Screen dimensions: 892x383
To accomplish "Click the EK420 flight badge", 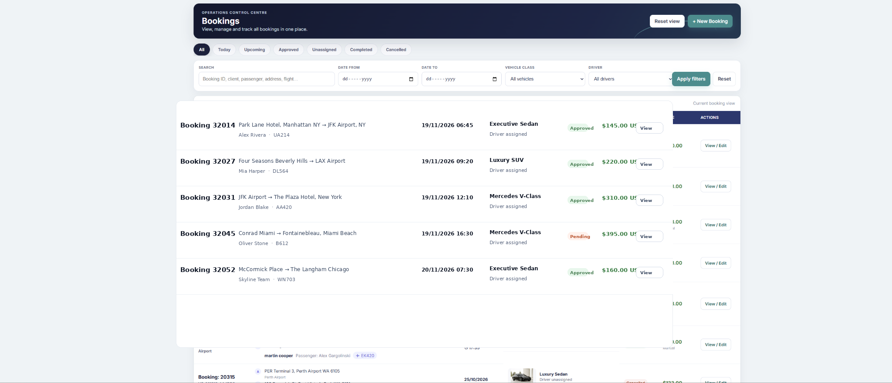I will pos(365,356).
